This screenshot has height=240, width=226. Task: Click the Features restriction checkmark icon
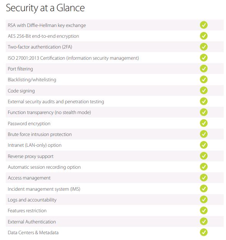[x=204, y=210]
